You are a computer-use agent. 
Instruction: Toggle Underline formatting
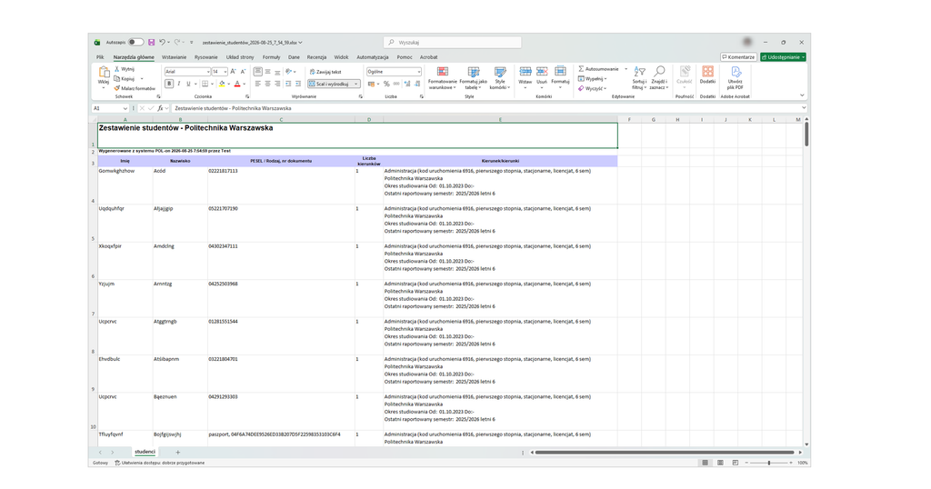point(188,84)
